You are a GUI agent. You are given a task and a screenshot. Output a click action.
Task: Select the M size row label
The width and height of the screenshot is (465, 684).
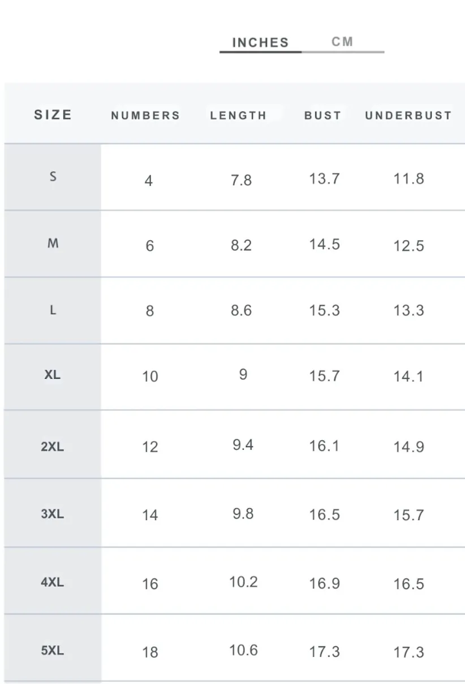coord(53,244)
